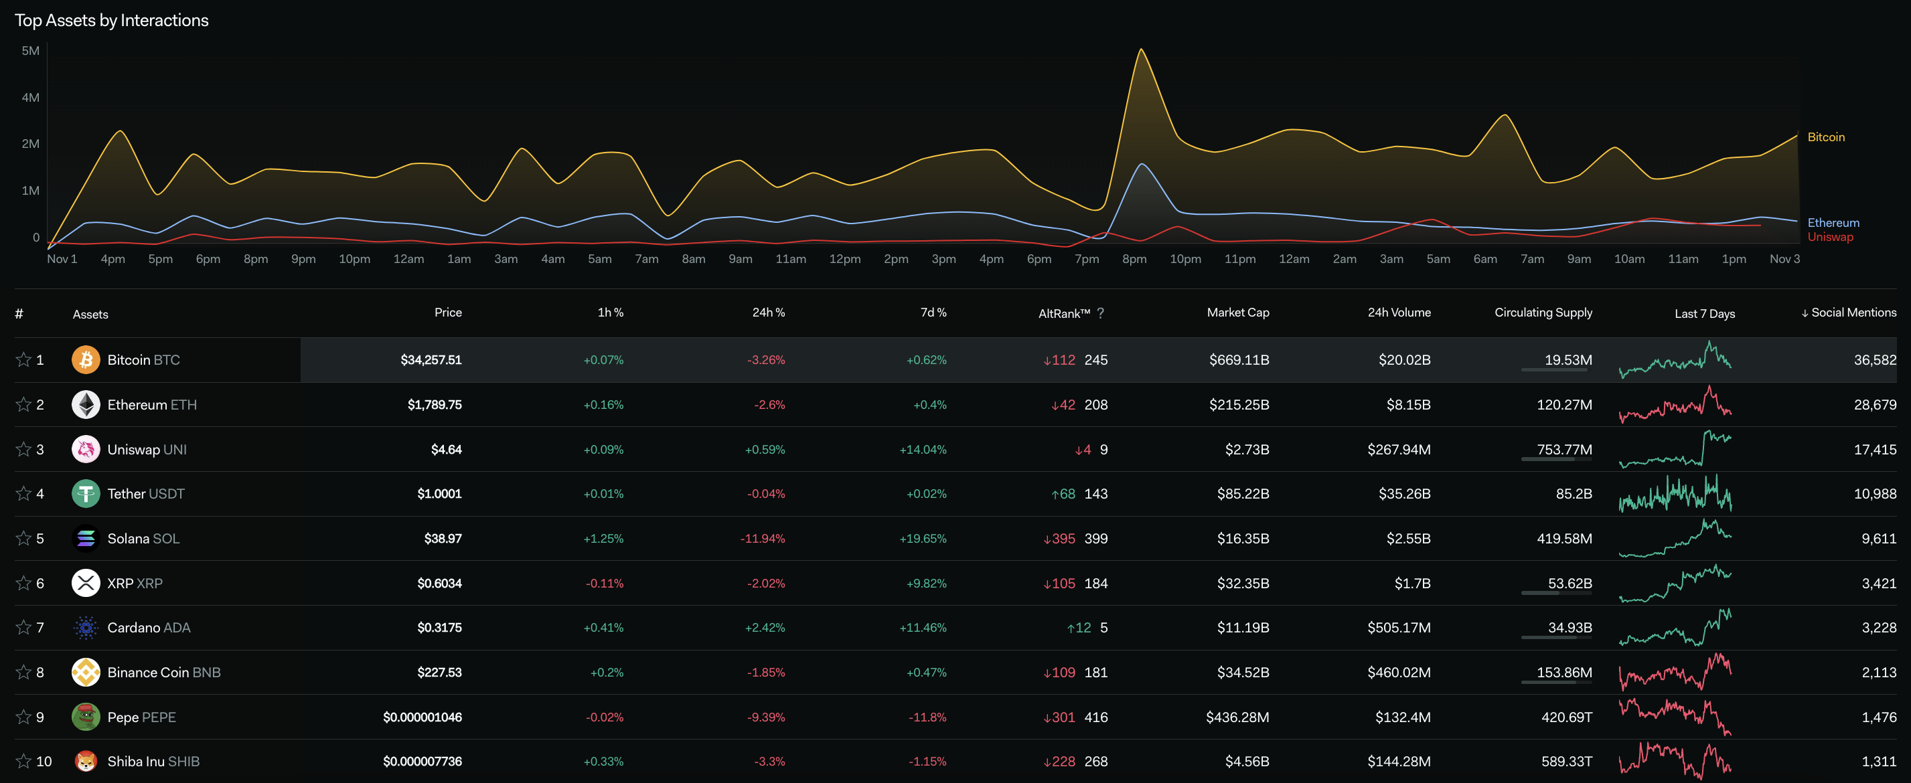Click the 24h Volume column header
Viewport: 1911px width, 783px height.
(1398, 313)
